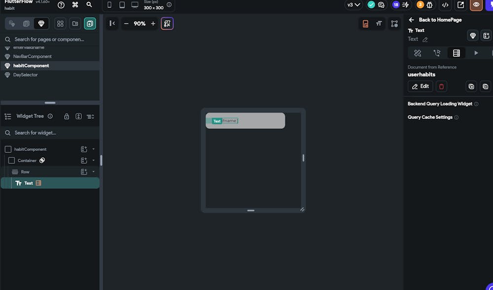The image size is (493, 290).
Task: Switch canvas to phone device view
Action: [109, 5]
